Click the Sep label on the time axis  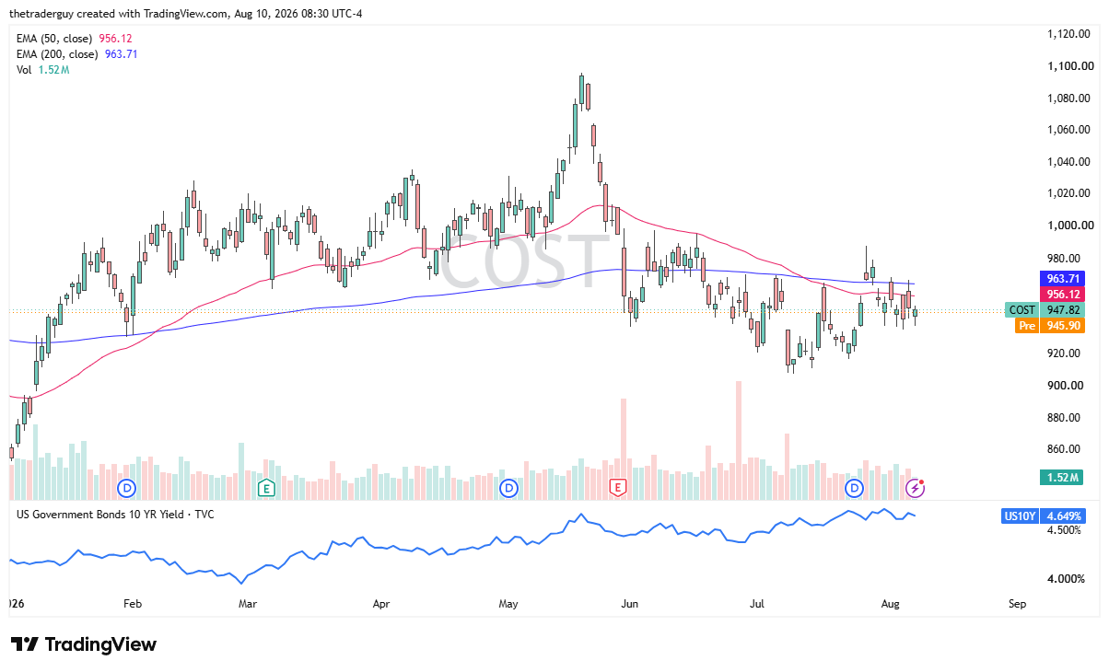point(1017,605)
